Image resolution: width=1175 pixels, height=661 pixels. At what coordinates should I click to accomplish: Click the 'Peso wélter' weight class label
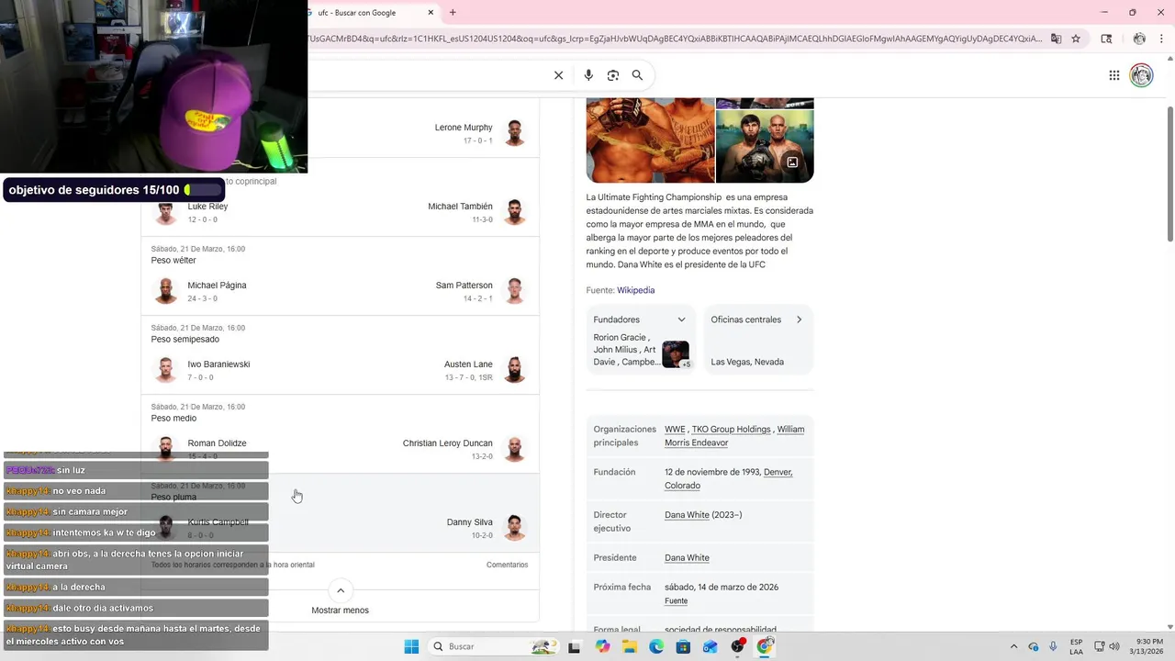tap(173, 261)
